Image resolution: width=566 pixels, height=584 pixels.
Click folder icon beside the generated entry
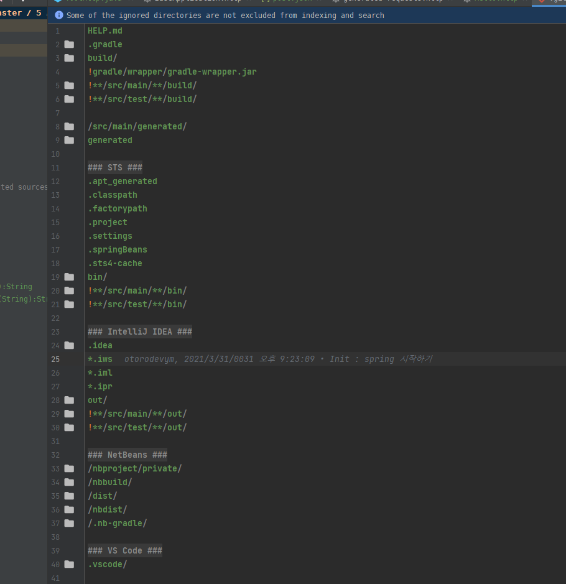(69, 140)
